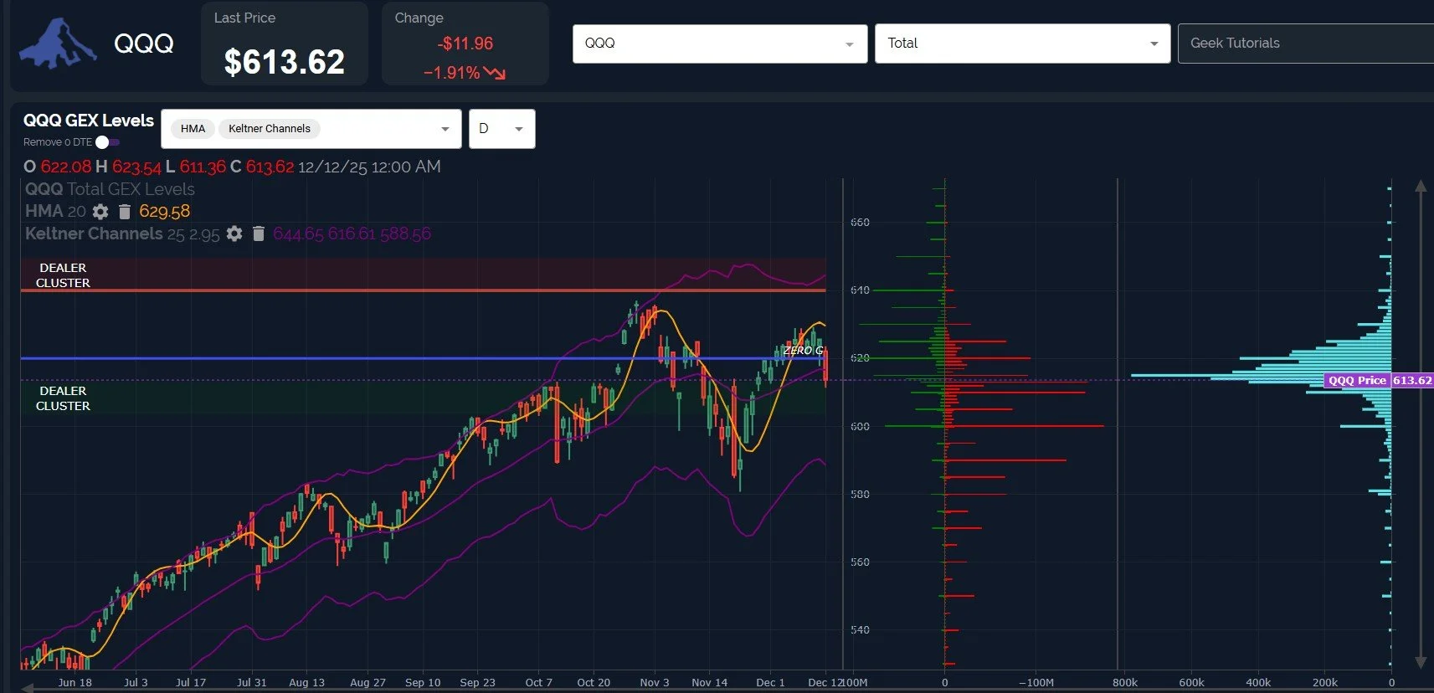The image size is (1434, 693).
Task: Click the 800k volume axis label
Action: click(x=1125, y=682)
